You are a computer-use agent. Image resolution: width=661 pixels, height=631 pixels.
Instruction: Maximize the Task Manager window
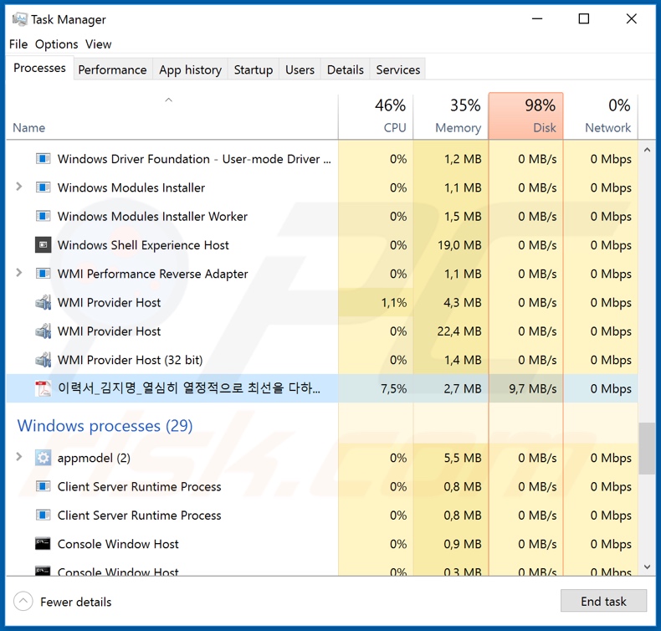click(x=584, y=18)
